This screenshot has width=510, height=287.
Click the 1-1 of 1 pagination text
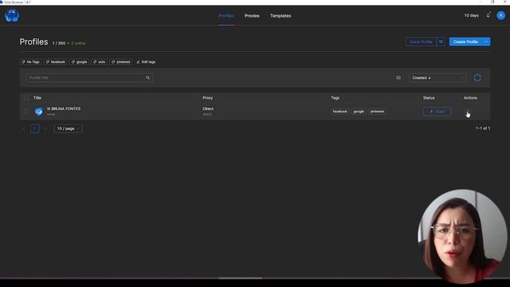coord(483,128)
